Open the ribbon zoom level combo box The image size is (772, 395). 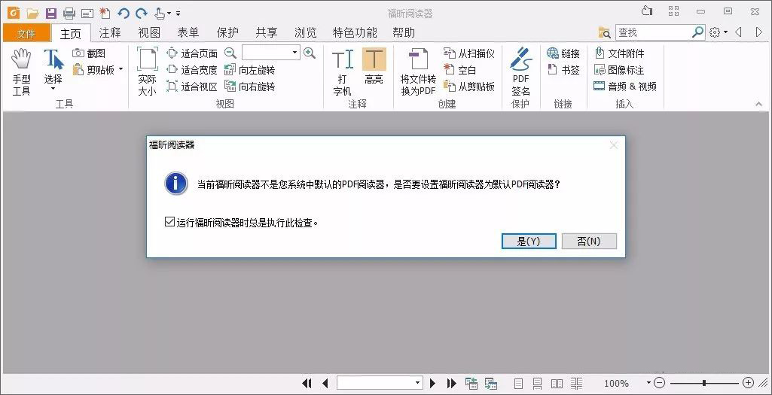tap(271, 52)
